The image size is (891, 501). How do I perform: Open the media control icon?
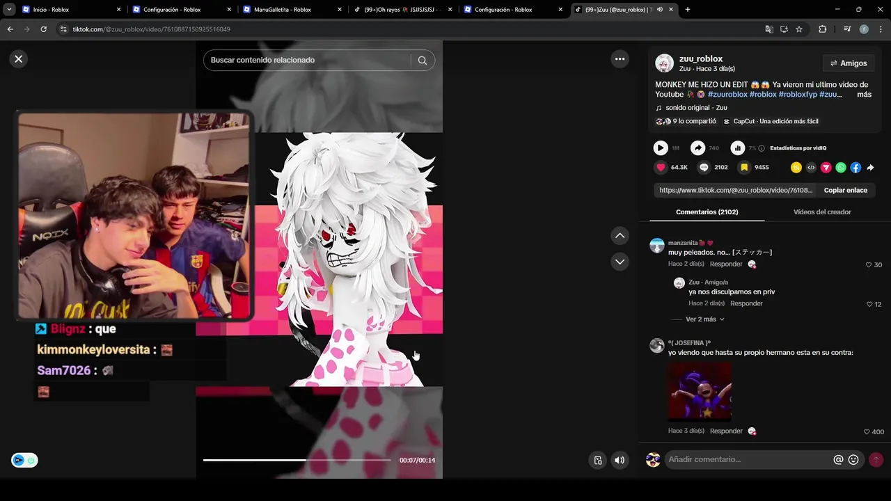(x=847, y=29)
